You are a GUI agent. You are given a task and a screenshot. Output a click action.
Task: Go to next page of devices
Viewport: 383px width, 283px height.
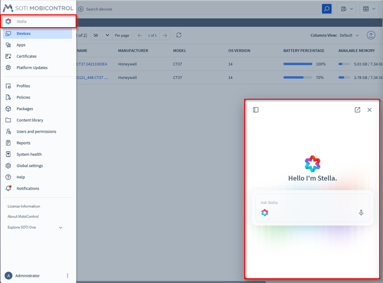[165, 35]
